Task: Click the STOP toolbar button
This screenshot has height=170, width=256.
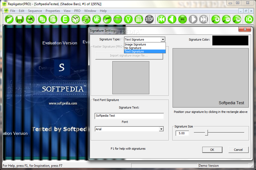Action: 149,19
